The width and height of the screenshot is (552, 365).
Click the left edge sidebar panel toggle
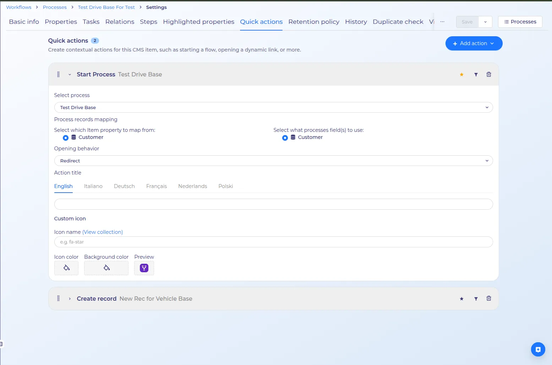(1, 344)
